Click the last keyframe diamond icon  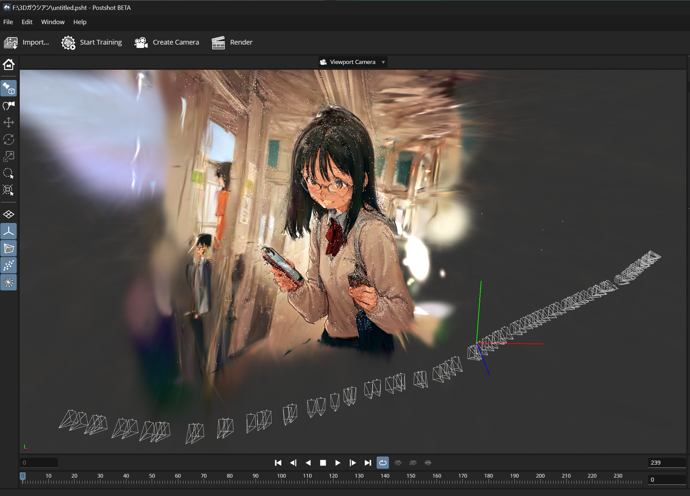pos(428,463)
